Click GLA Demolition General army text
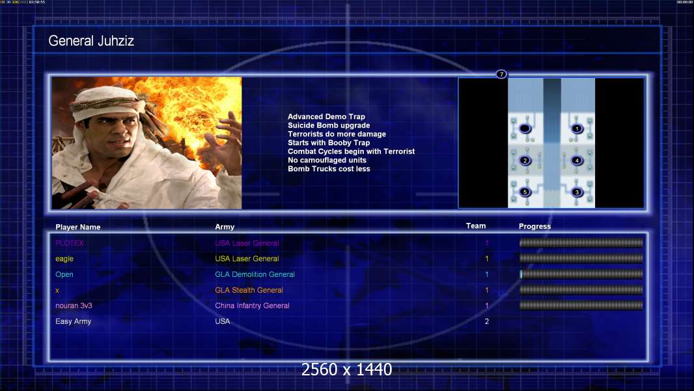 coord(255,274)
